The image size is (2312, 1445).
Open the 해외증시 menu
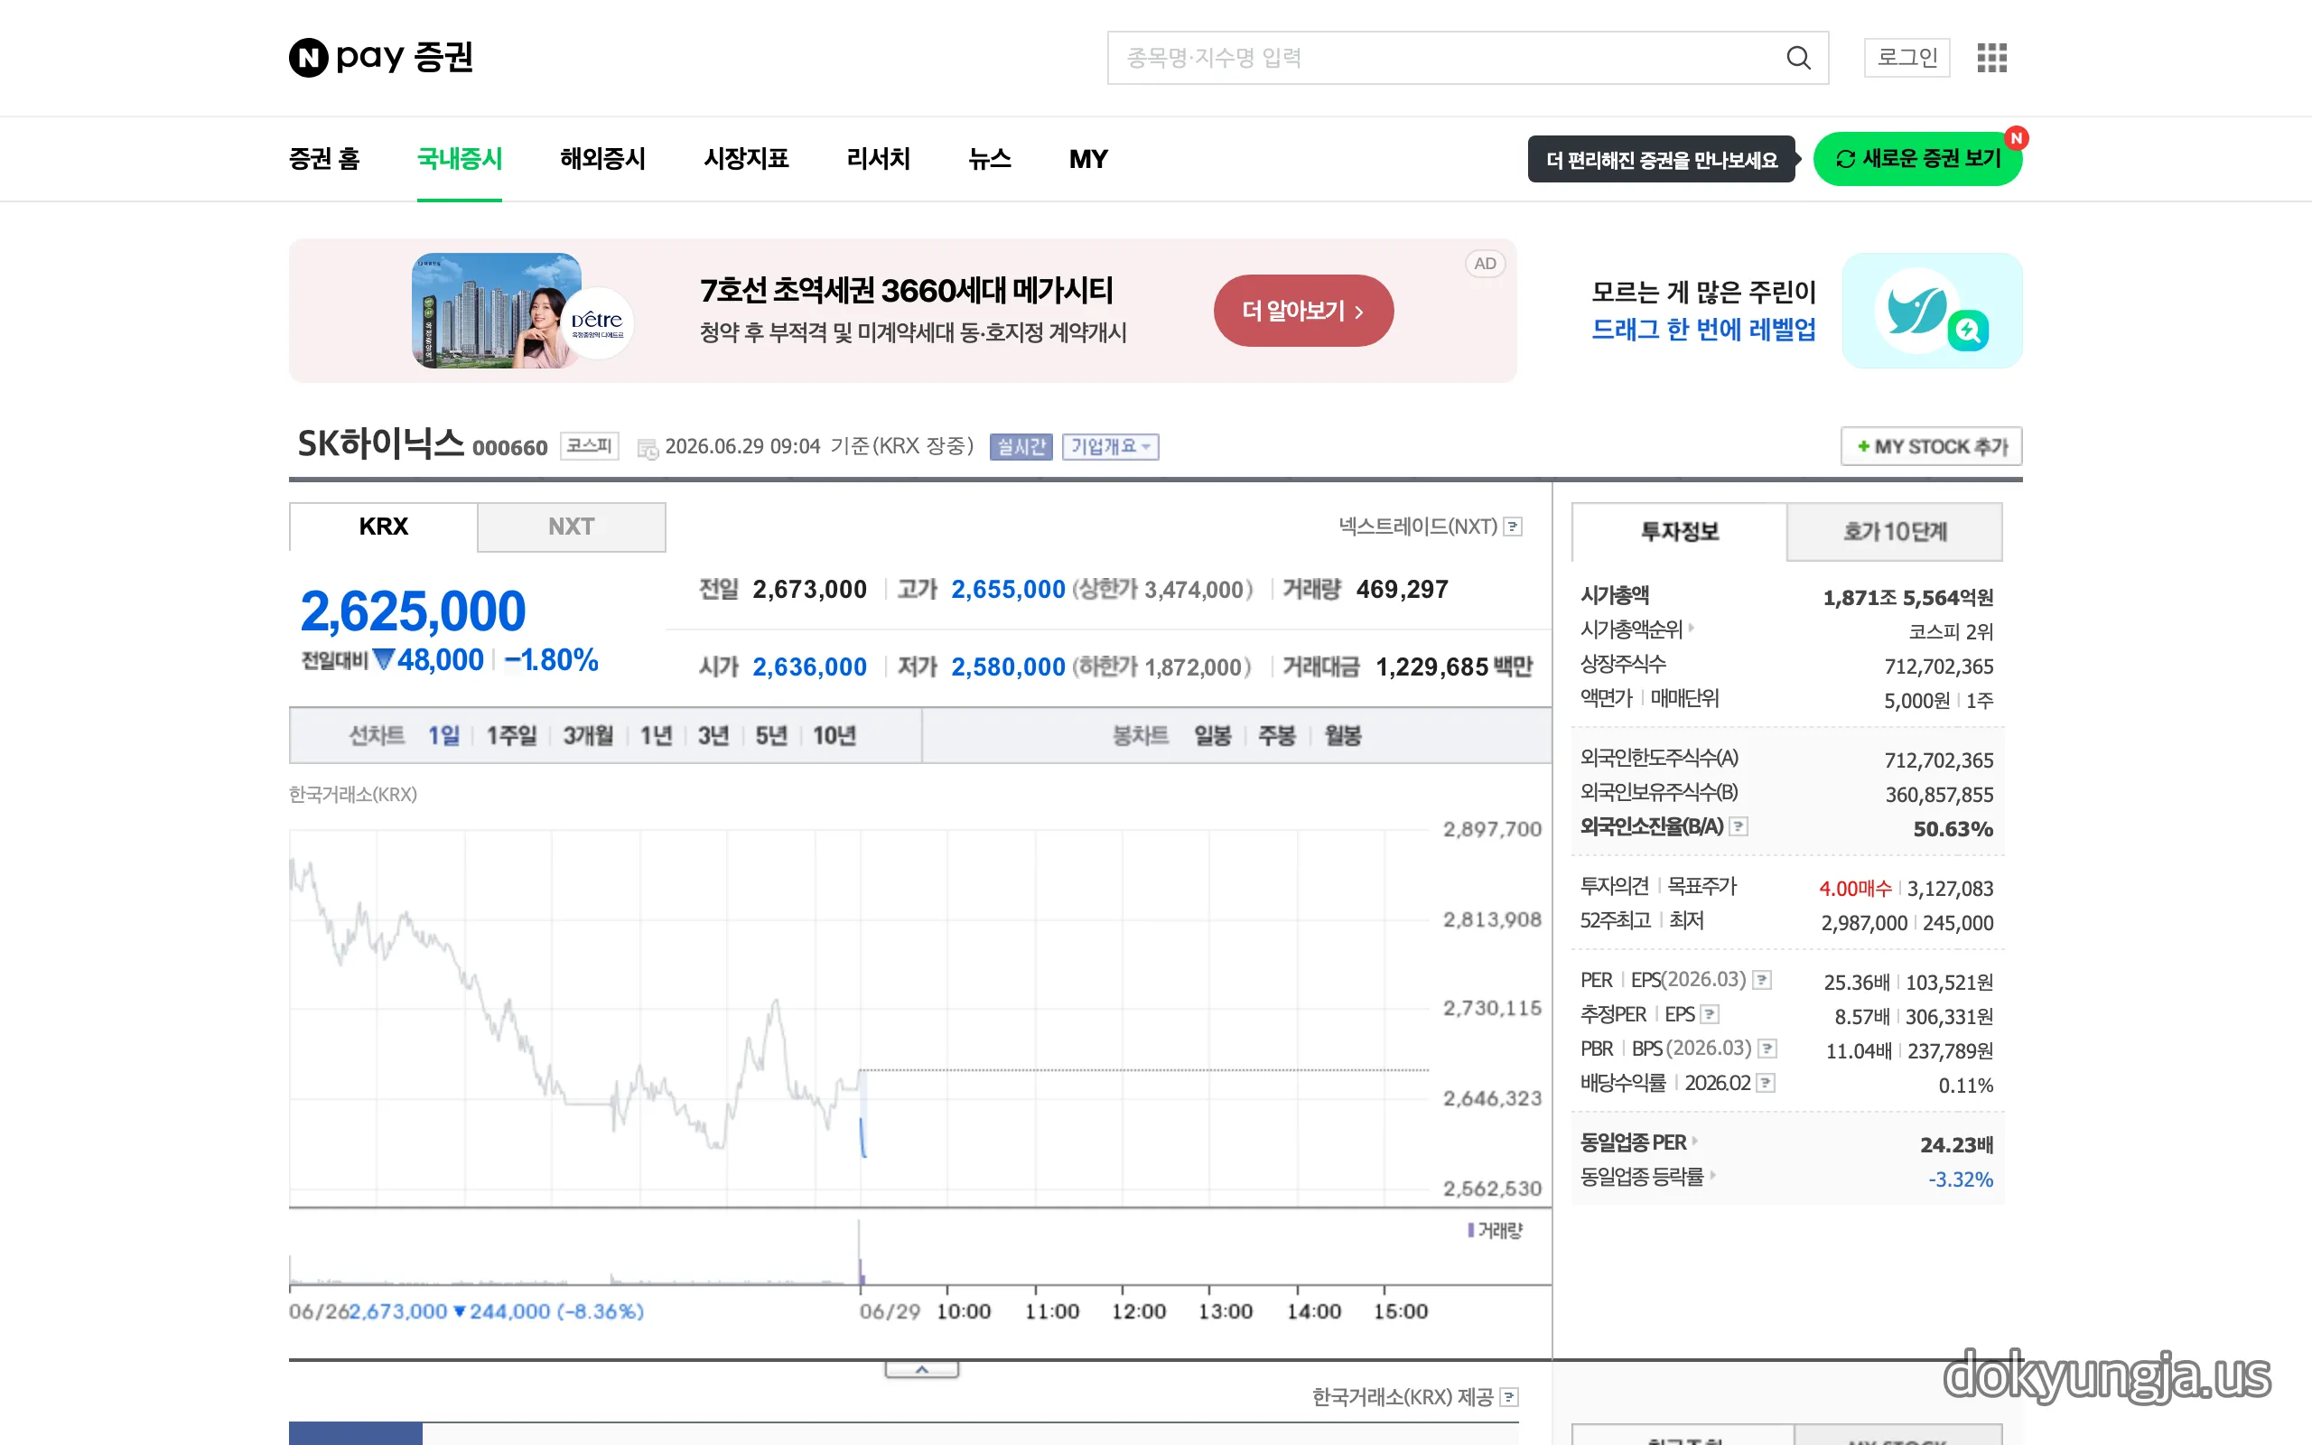click(603, 159)
